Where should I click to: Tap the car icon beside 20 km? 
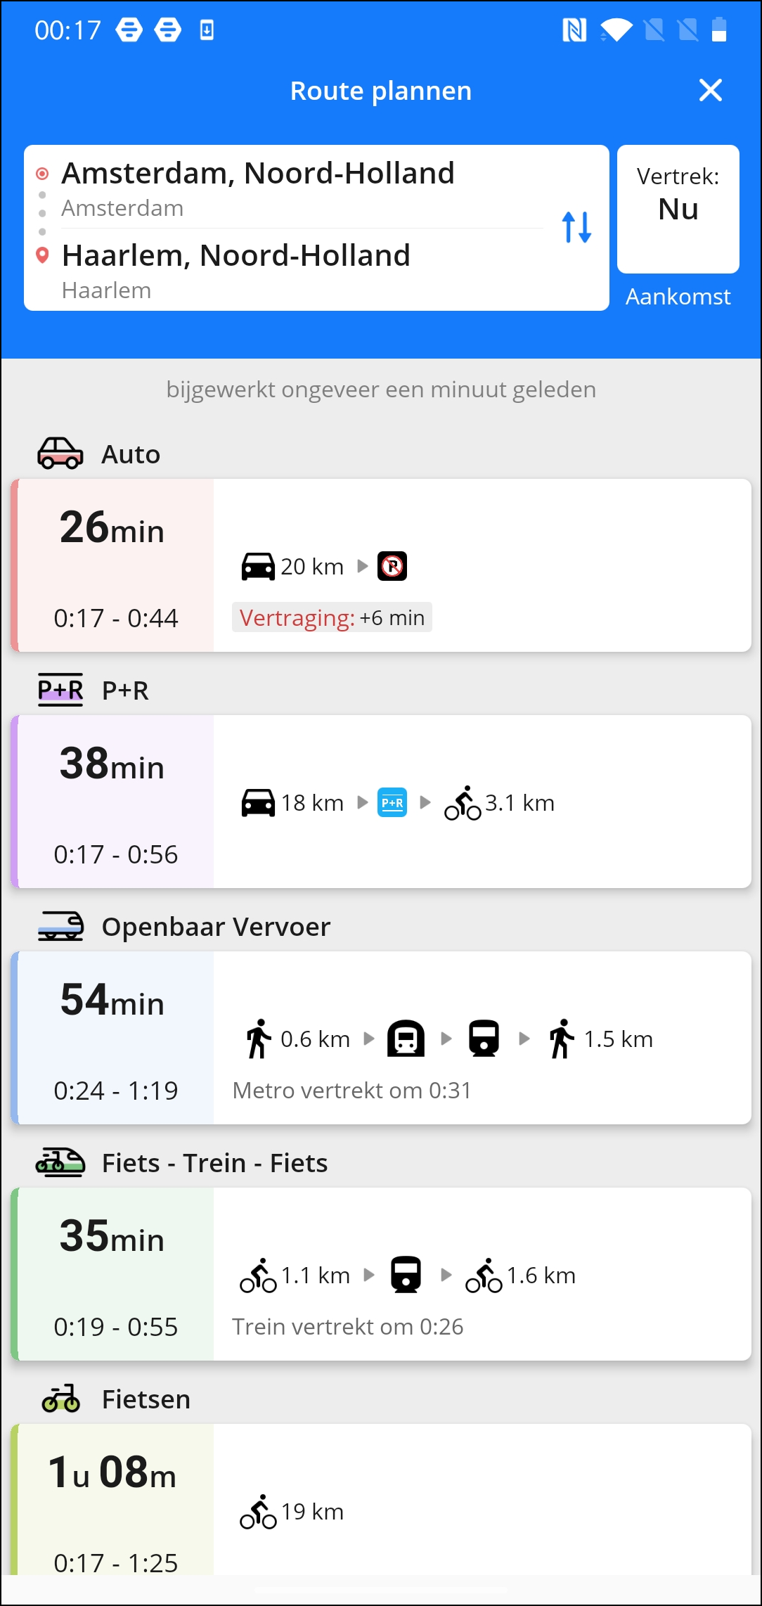(258, 566)
